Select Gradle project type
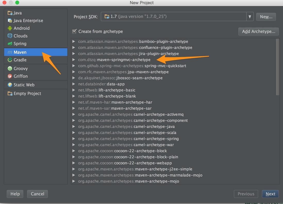This screenshot has width=283, height=204. click(x=36, y=60)
